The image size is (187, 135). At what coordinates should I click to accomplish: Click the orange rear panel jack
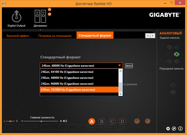(x=169, y=47)
